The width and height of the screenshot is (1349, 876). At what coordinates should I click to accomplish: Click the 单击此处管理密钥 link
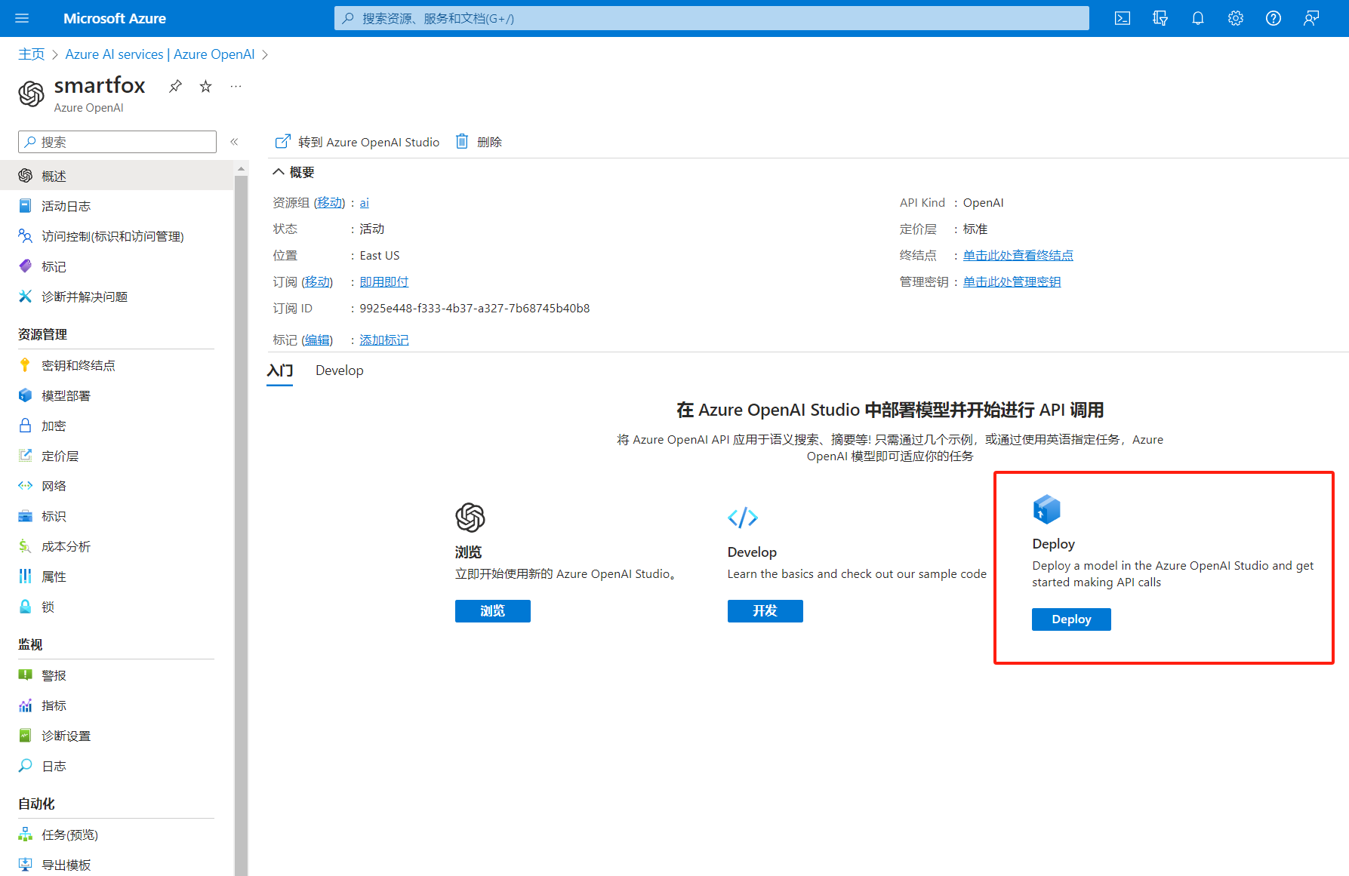1012,281
